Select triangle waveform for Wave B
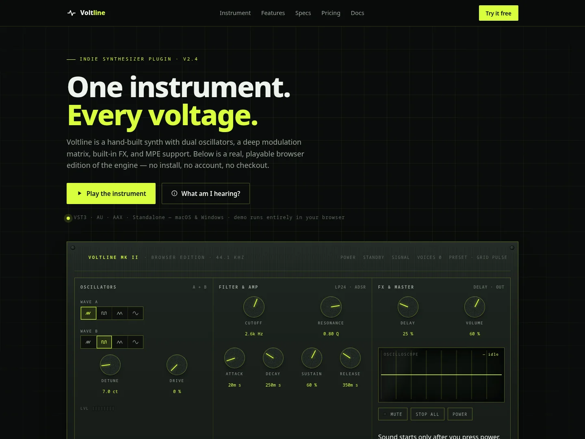 120,342
